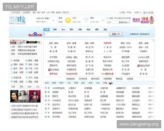The image size is (164, 131).
Task: Click the 京东商城 red icon
Action: pyautogui.click(x=49, y=70)
